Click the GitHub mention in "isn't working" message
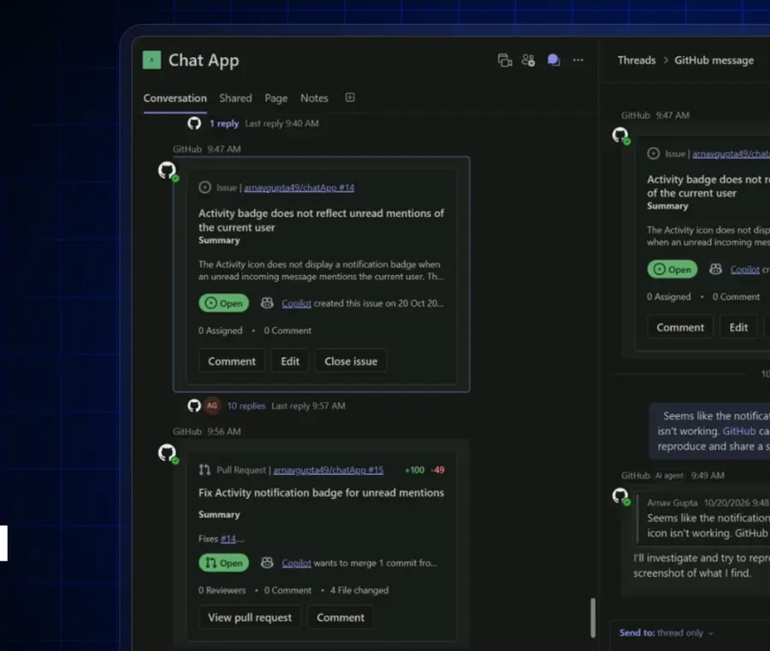 click(x=739, y=431)
